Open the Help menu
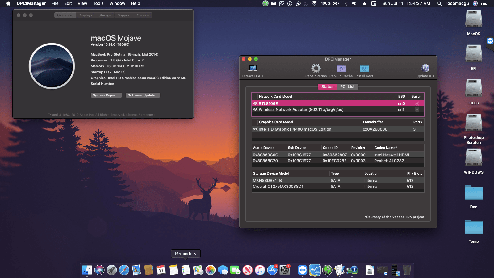This screenshot has width=494, height=278. (135, 3)
